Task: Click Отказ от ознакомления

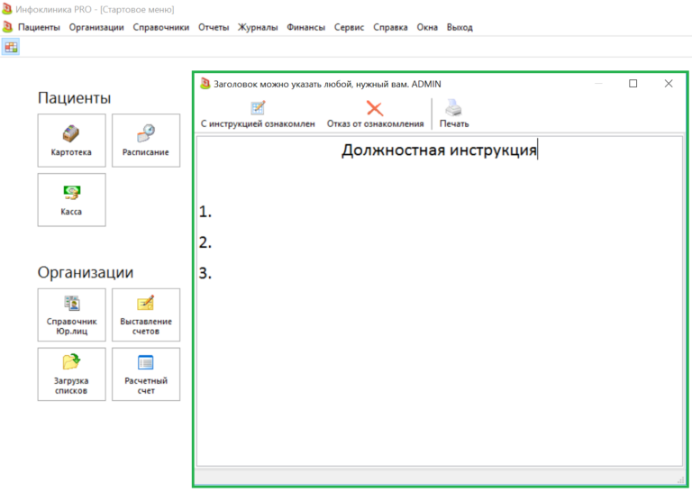Action: pyautogui.click(x=375, y=114)
